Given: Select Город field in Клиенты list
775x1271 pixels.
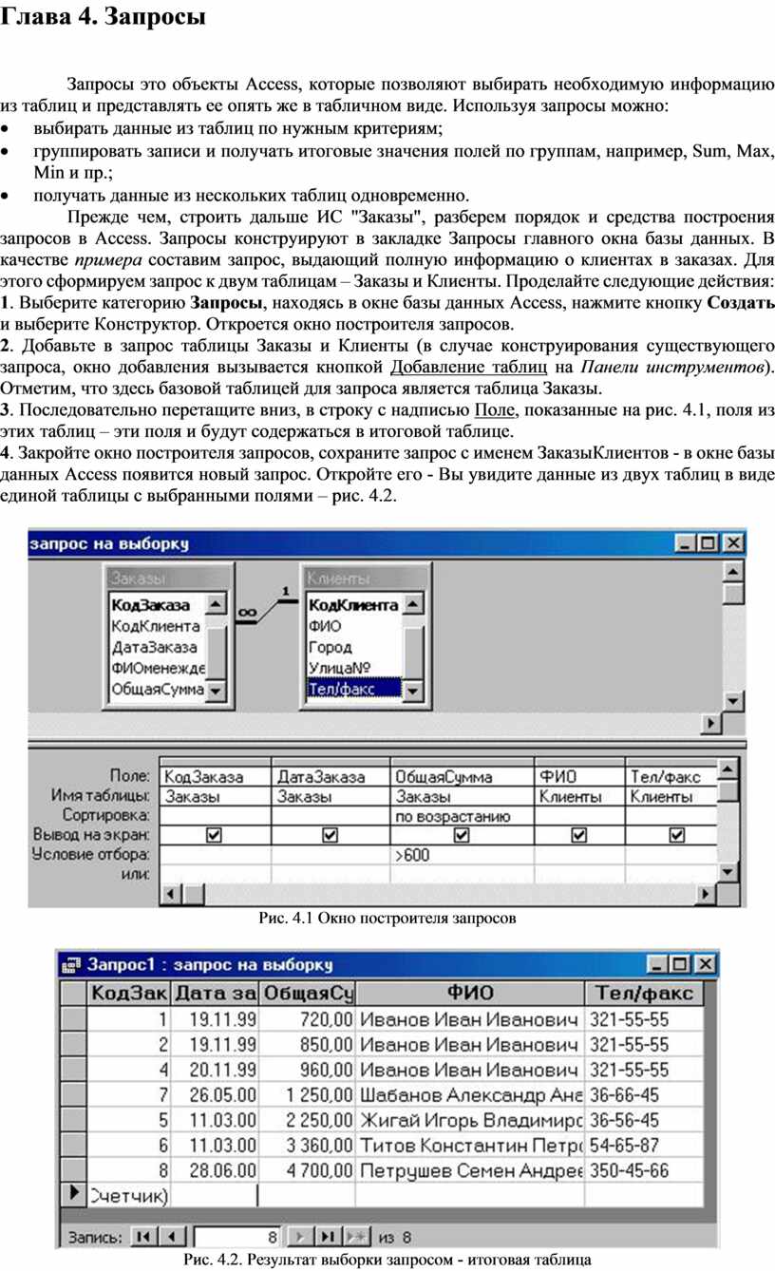Looking at the screenshot, I should [x=329, y=648].
